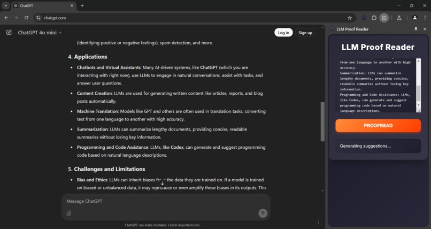
Task: Click text area scroll down arrow
Action: tap(418, 105)
